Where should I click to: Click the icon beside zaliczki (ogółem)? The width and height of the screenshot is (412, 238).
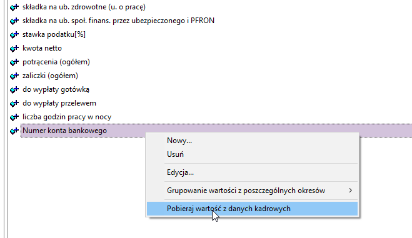14,76
